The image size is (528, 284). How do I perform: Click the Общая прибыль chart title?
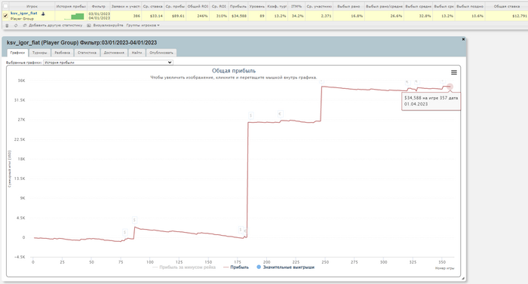[x=234, y=71]
